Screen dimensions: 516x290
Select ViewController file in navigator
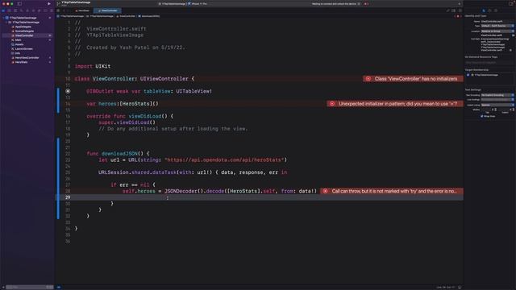coord(27,35)
